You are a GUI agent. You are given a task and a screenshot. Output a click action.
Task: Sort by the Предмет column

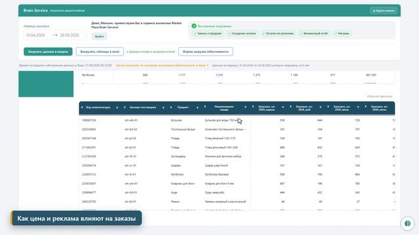[171, 107]
